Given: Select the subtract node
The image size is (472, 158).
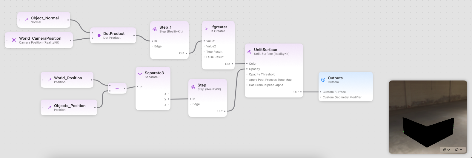Looking at the screenshot, I should [117, 88].
